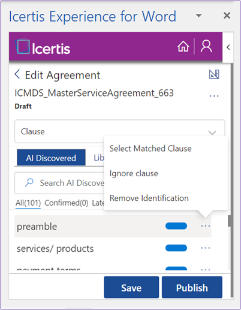Focus the Search AI Discovered field
The height and width of the screenshot is (310, 241).
tap(59, 183)
